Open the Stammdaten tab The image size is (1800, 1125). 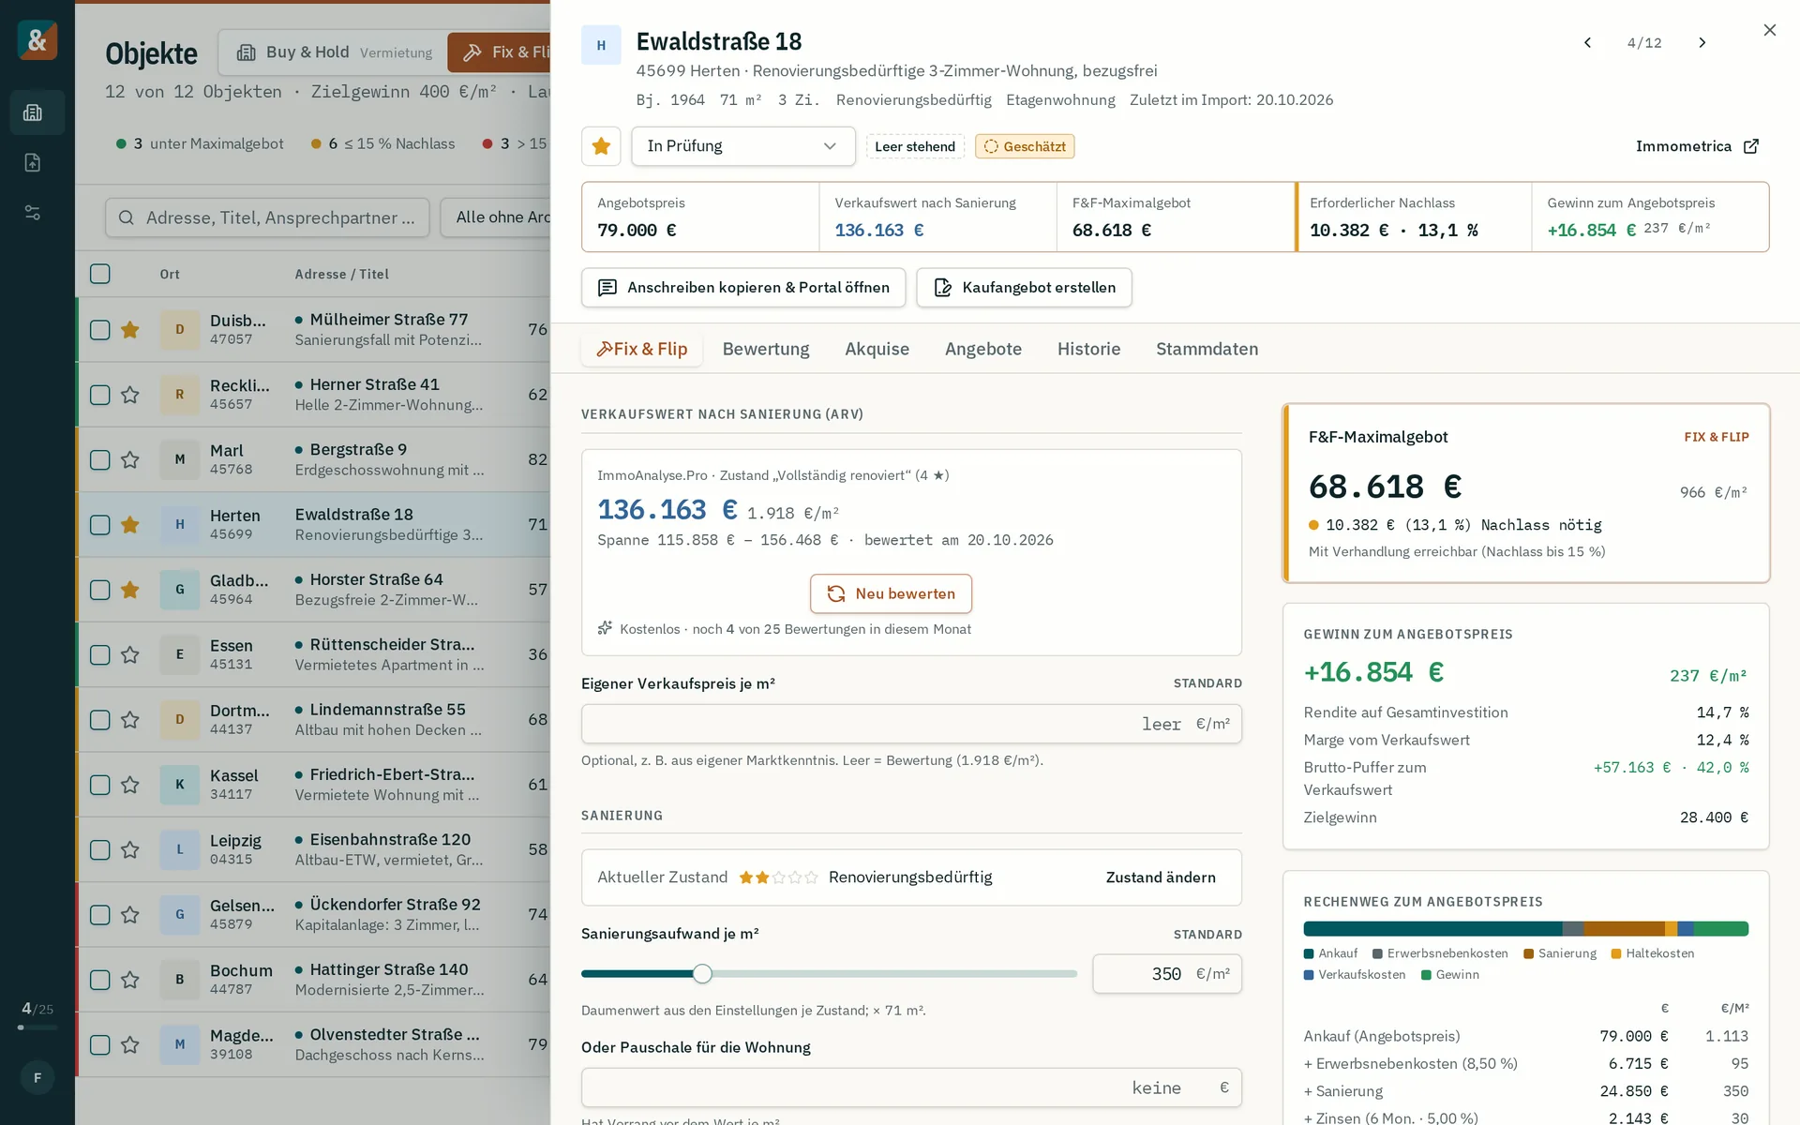(1207, 349)
